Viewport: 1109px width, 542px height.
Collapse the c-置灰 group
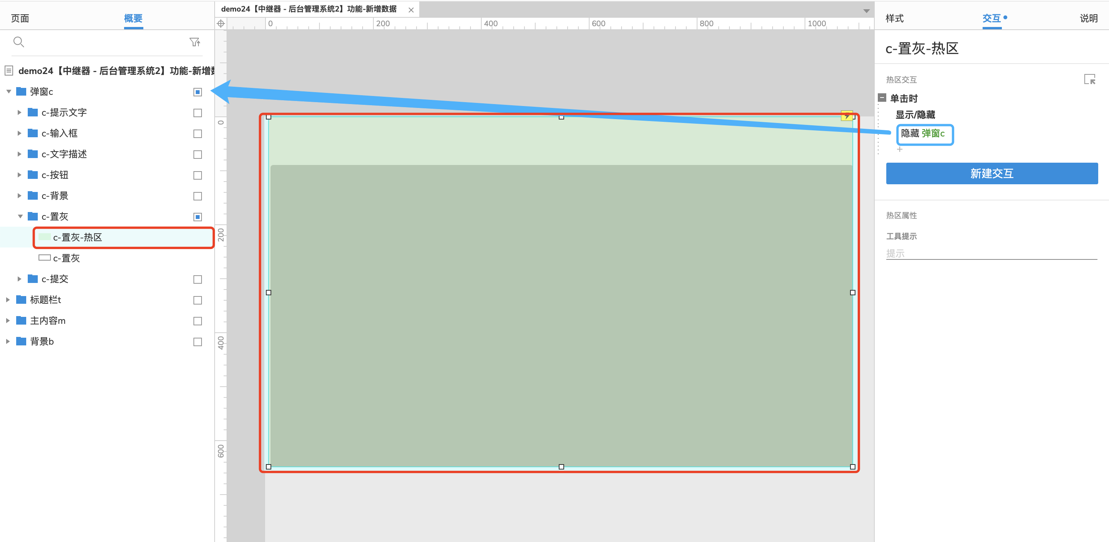tap(20, 216)
